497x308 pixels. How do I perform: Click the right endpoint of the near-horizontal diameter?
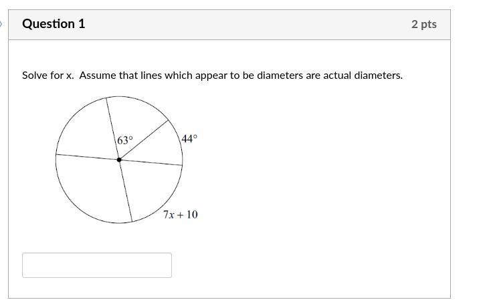pyautogui.click(x=182, y=165)
